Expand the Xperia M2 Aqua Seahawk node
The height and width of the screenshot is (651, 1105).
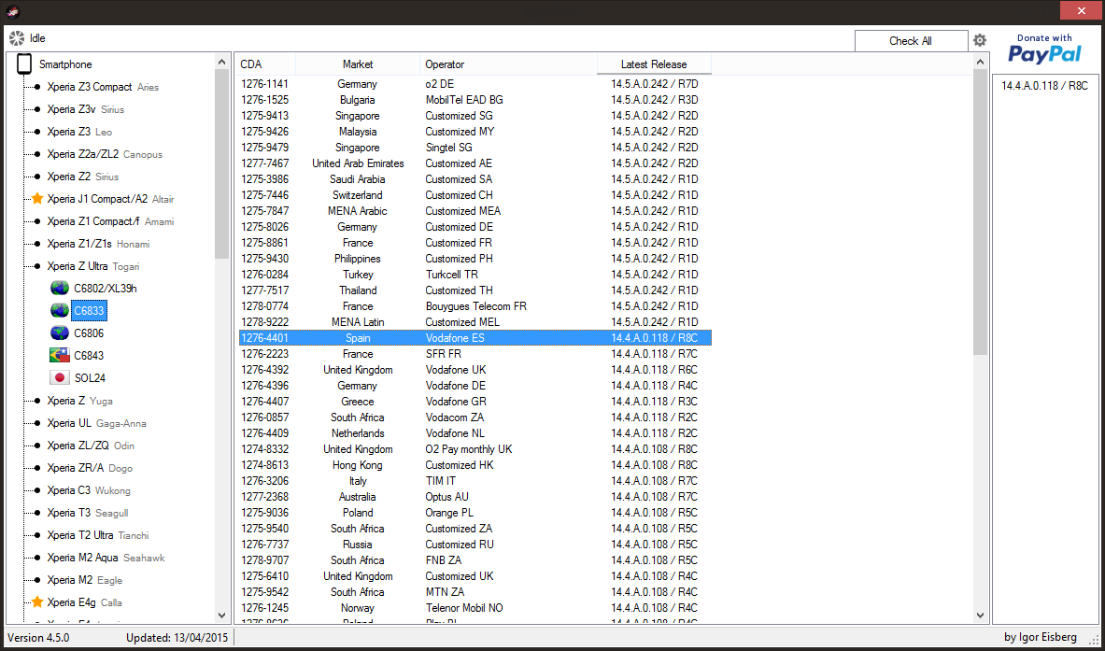click(x=35, y=558)
